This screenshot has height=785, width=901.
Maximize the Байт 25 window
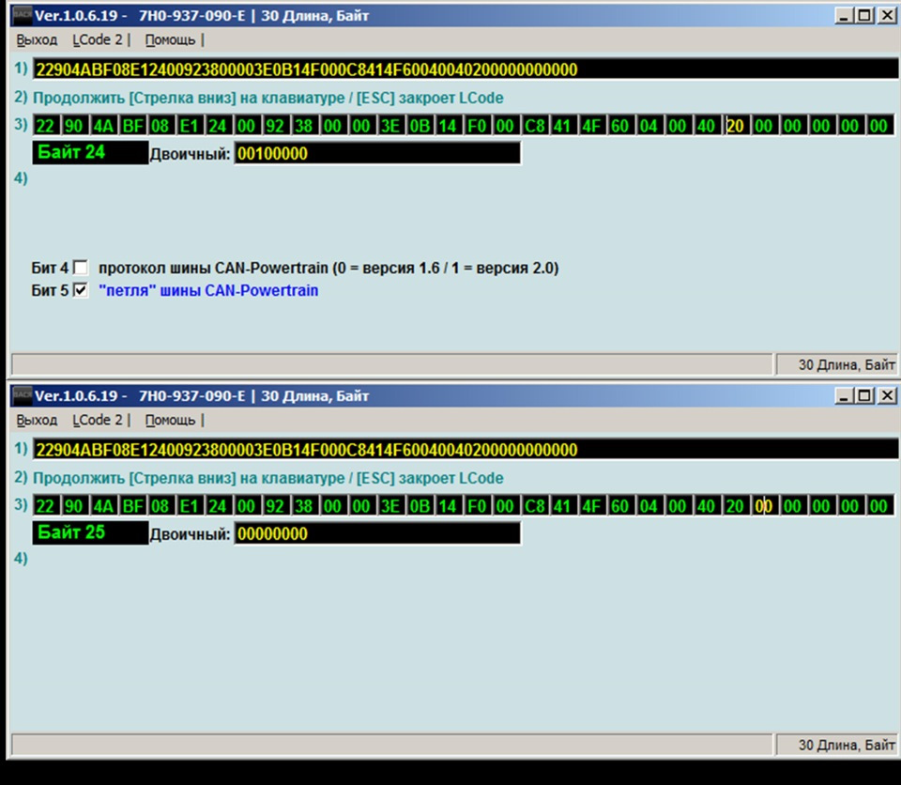pyautogui.click(x=864, y=395)
